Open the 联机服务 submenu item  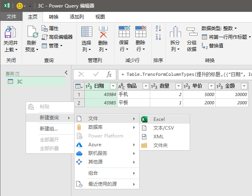coord(107,153)
